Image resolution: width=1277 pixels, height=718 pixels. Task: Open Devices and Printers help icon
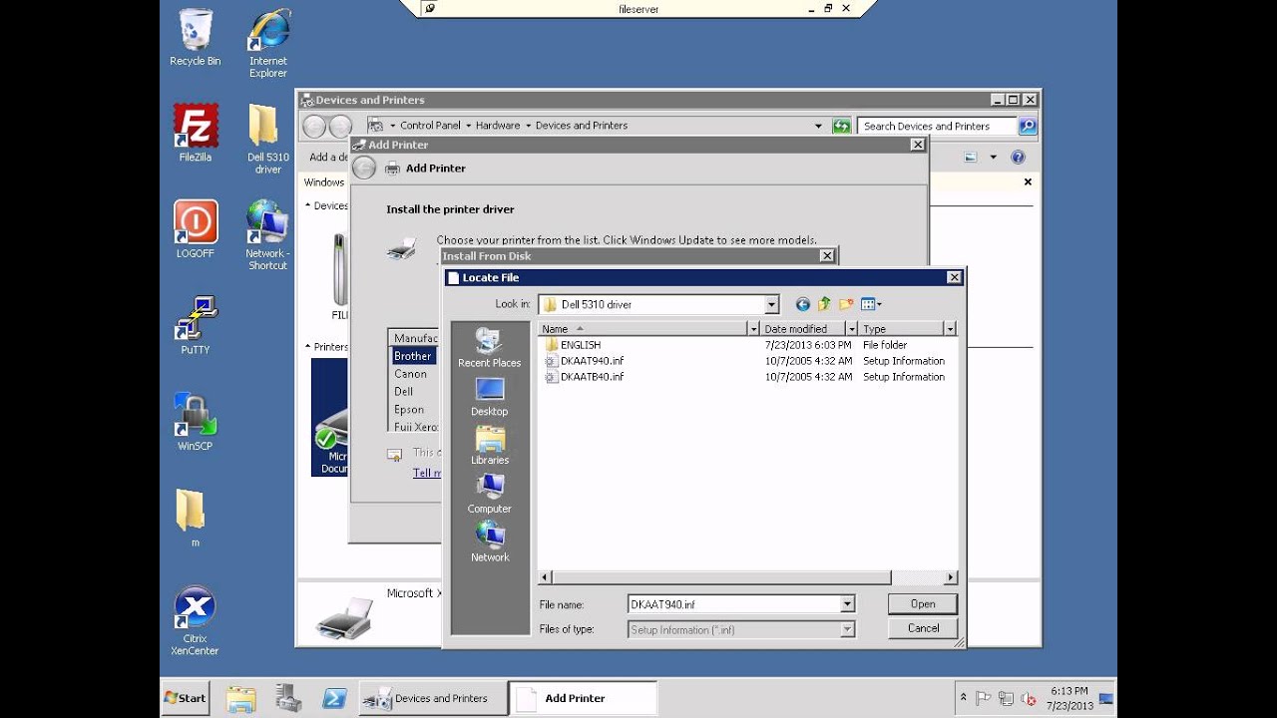tap(1018, 158)
